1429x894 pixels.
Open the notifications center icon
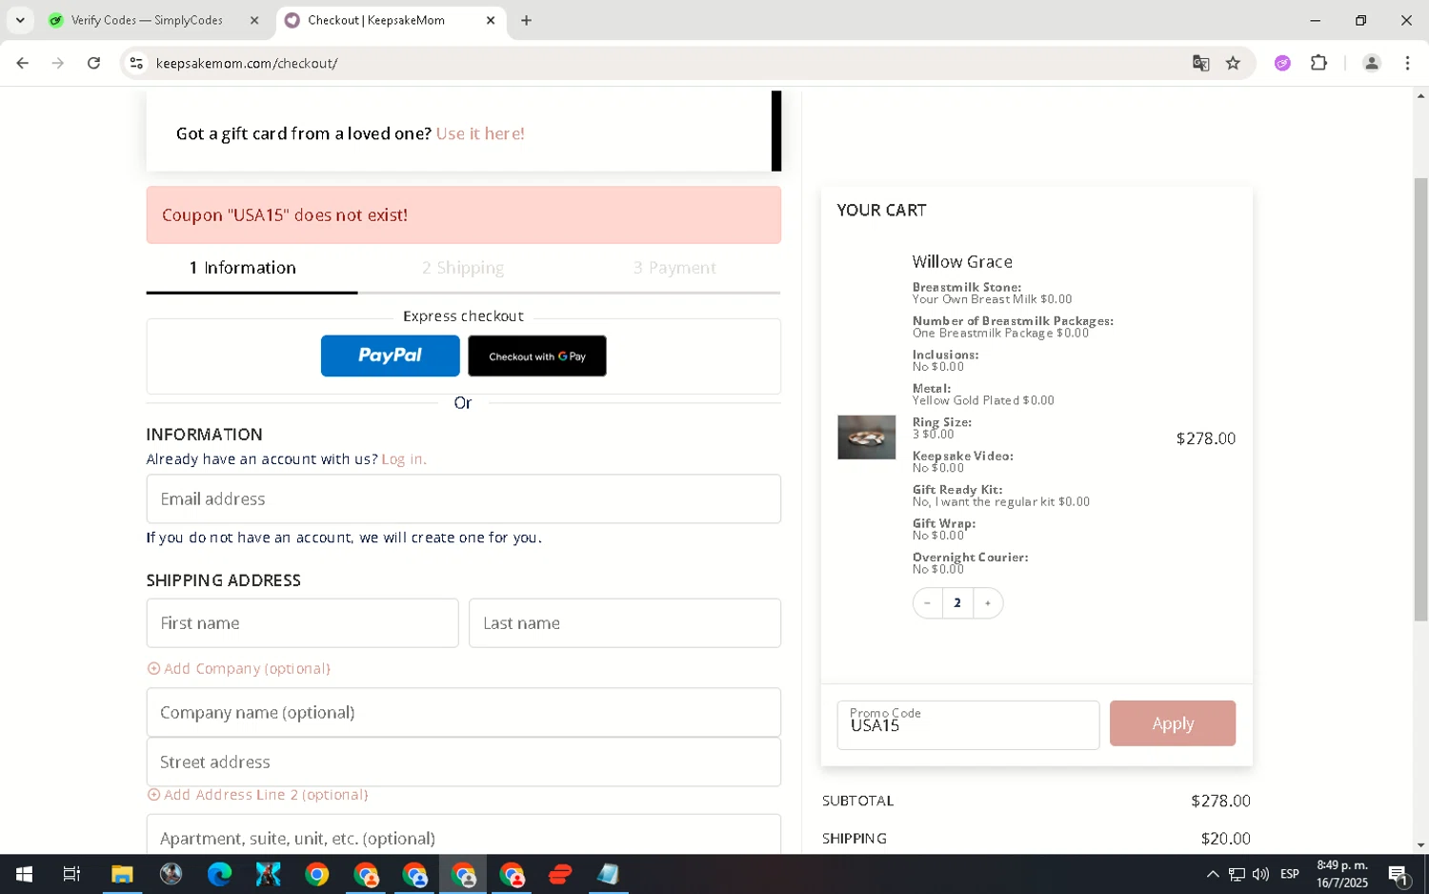coord(1399,874)
